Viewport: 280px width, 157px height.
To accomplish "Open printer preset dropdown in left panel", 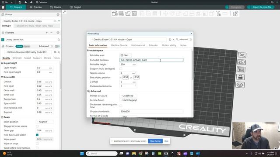I will click(27, 21).
